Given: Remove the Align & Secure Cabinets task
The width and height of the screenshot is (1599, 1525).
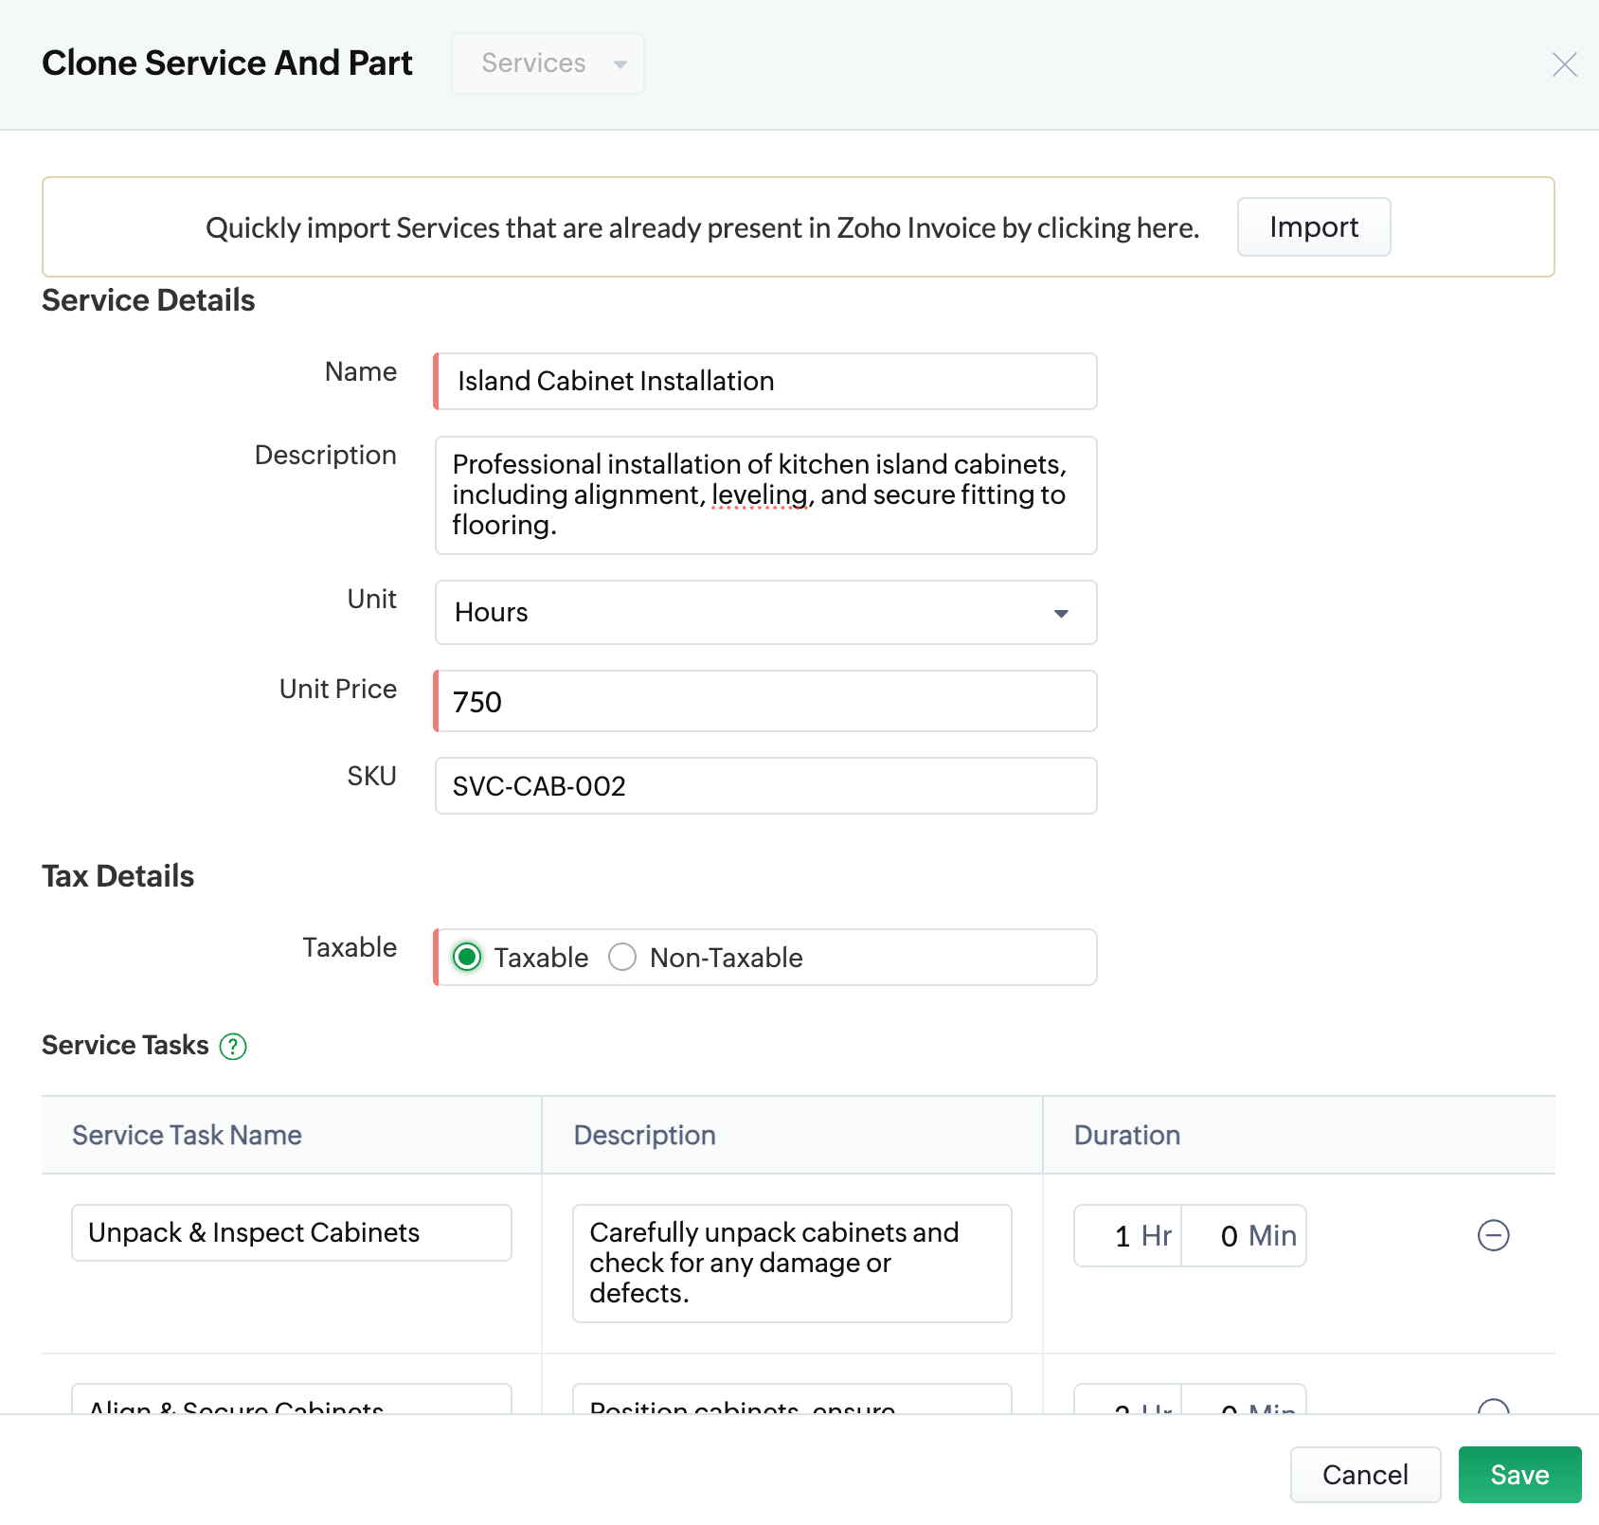Looking at the screenshot, I should pos(1493,1407).
